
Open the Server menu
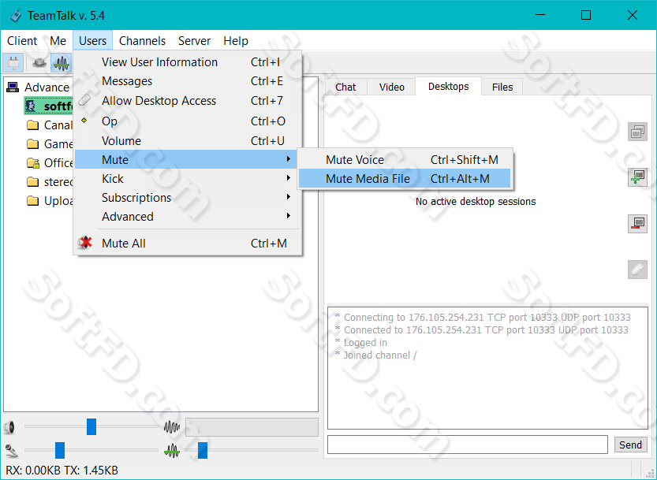194,41
